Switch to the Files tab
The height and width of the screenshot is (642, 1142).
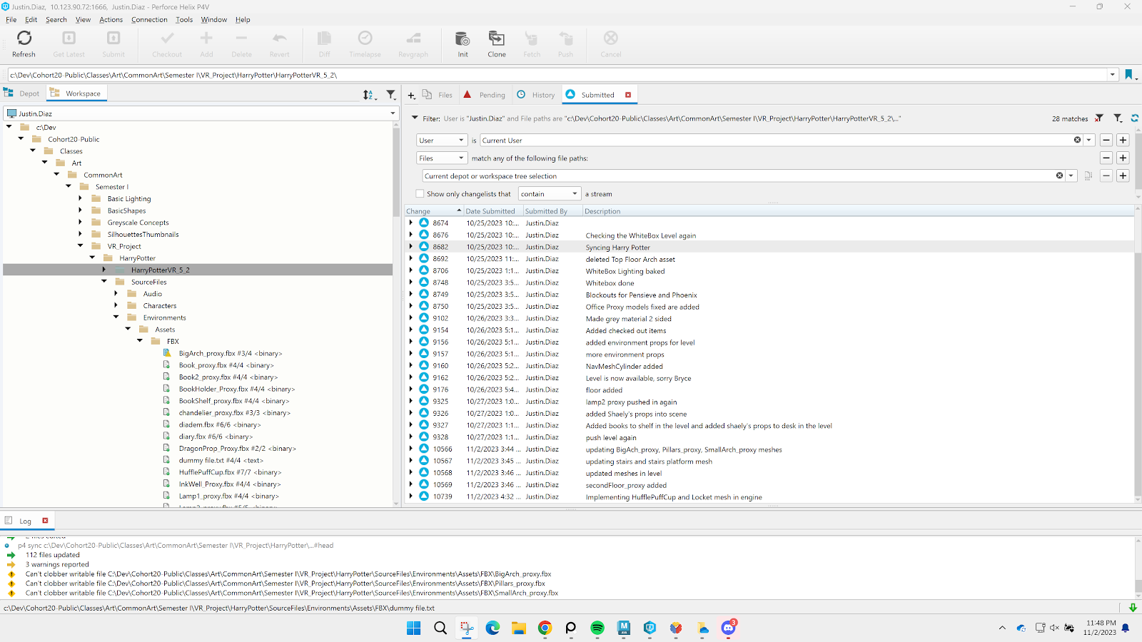pos(438,95)
